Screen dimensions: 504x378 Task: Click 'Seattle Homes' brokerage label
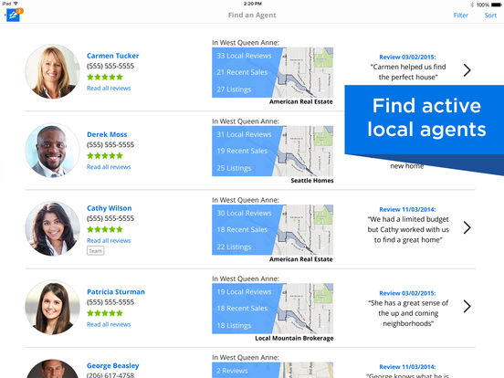coord(312,180)
